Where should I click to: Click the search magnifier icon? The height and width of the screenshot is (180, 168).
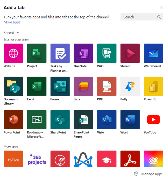pos(159,17)
